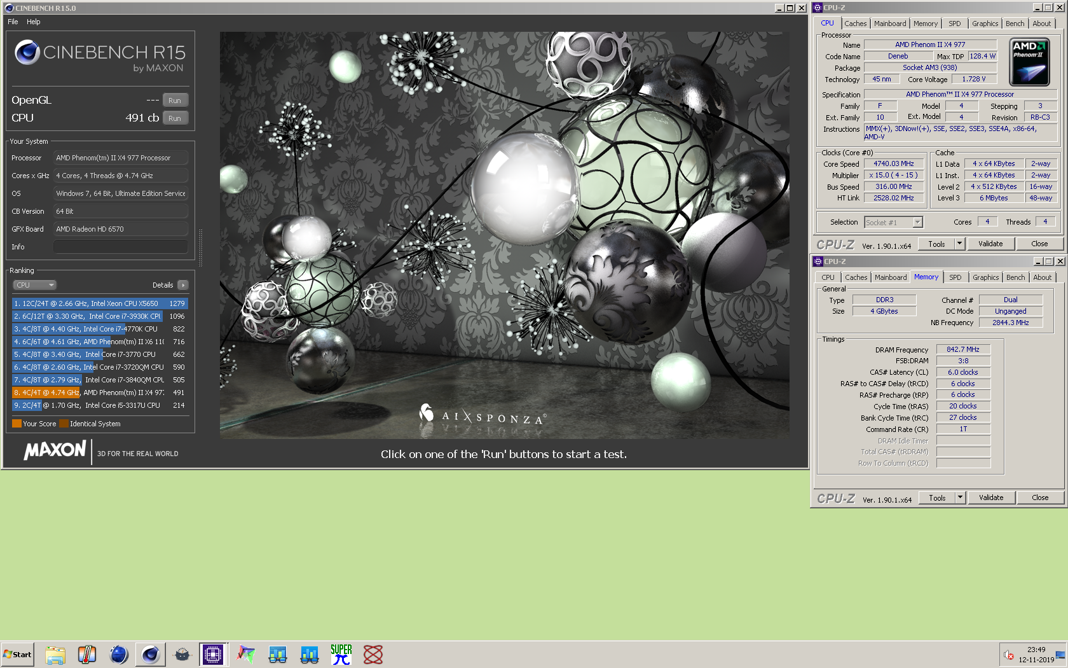
Task: Open Windows Explorer folder icon in taskbar
Action: pyautogui.click(x=55, y=655)
